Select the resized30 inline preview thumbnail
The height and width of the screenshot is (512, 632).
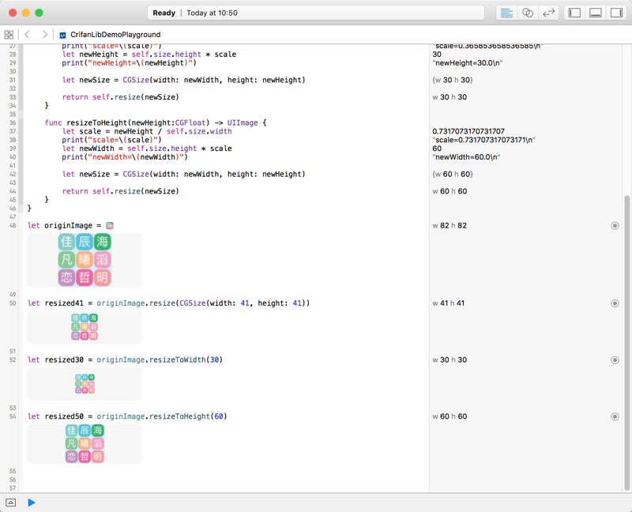tap(85, 384)
